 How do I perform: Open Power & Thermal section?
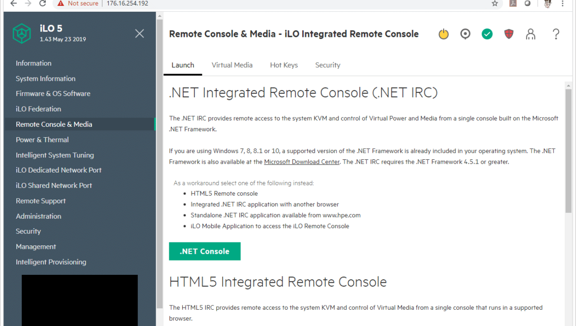pyautogui.click(x=42, y=140)
